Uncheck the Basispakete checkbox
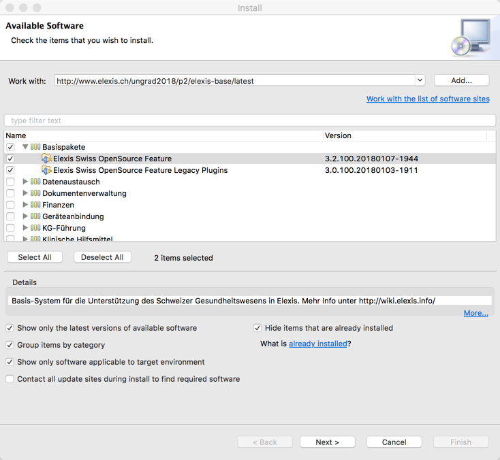The width and height of the screenshot is (500, 460). tap(10, 147)
